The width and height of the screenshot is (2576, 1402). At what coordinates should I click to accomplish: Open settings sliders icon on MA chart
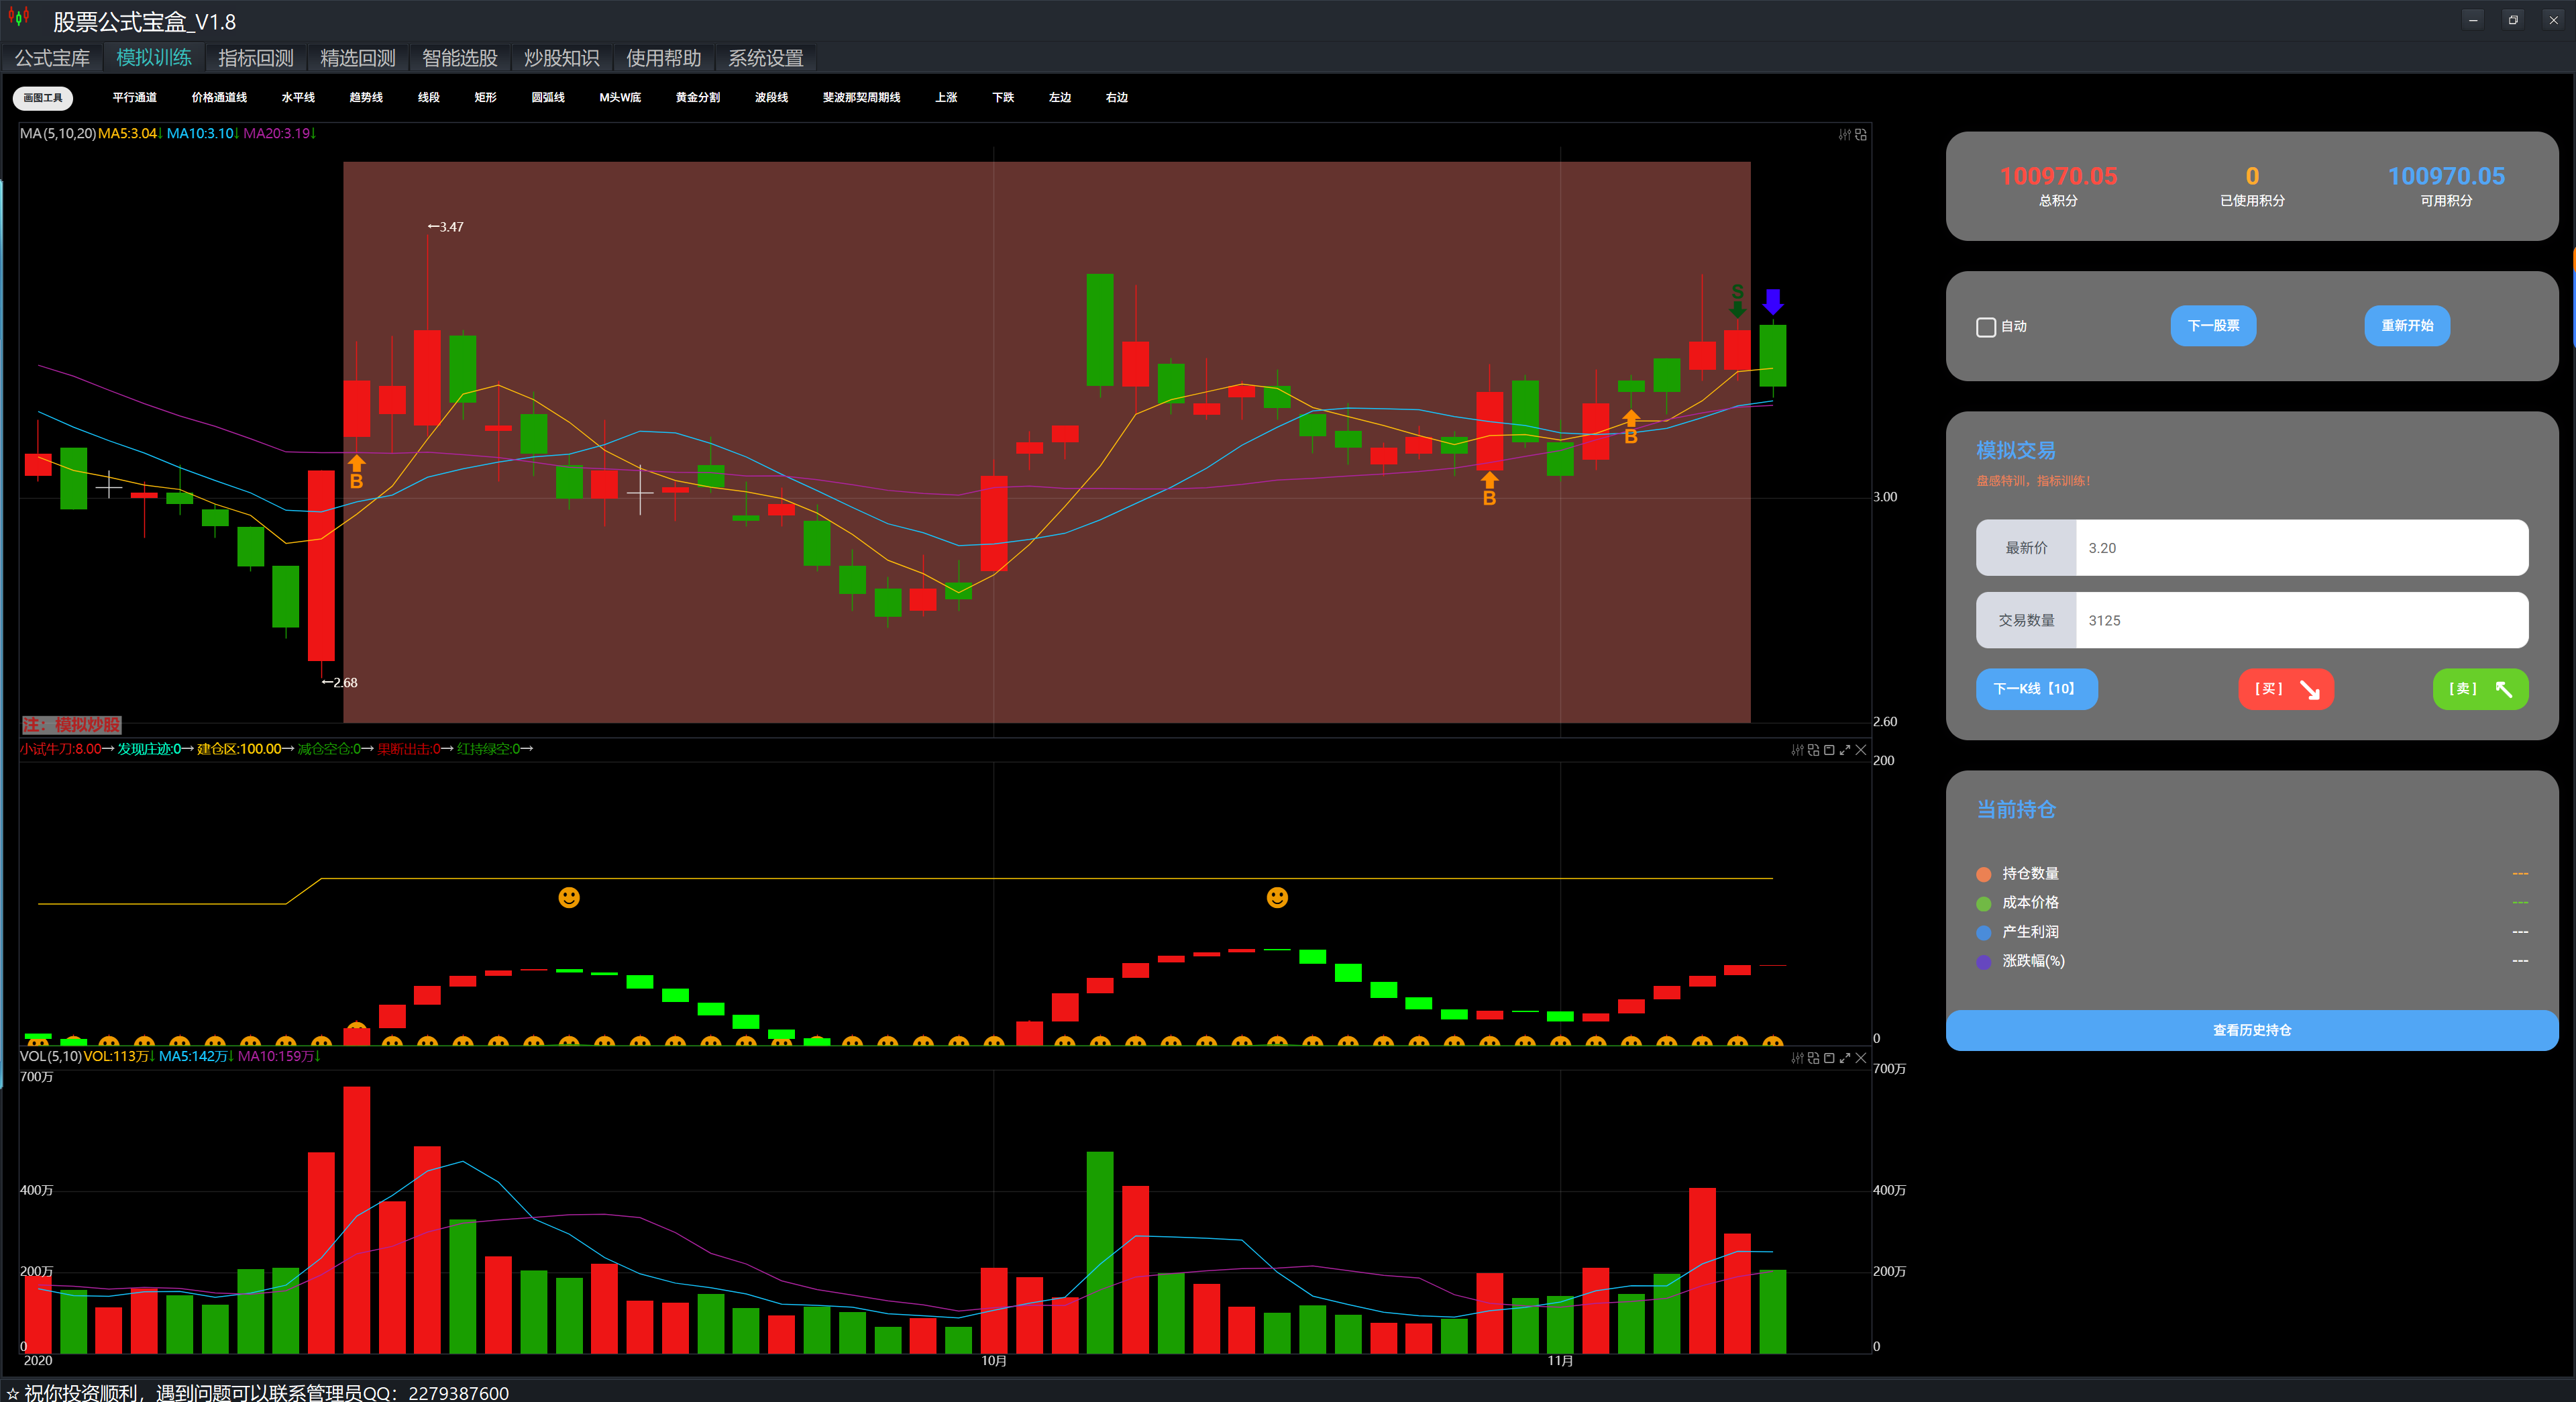[x=1844, y=134]
